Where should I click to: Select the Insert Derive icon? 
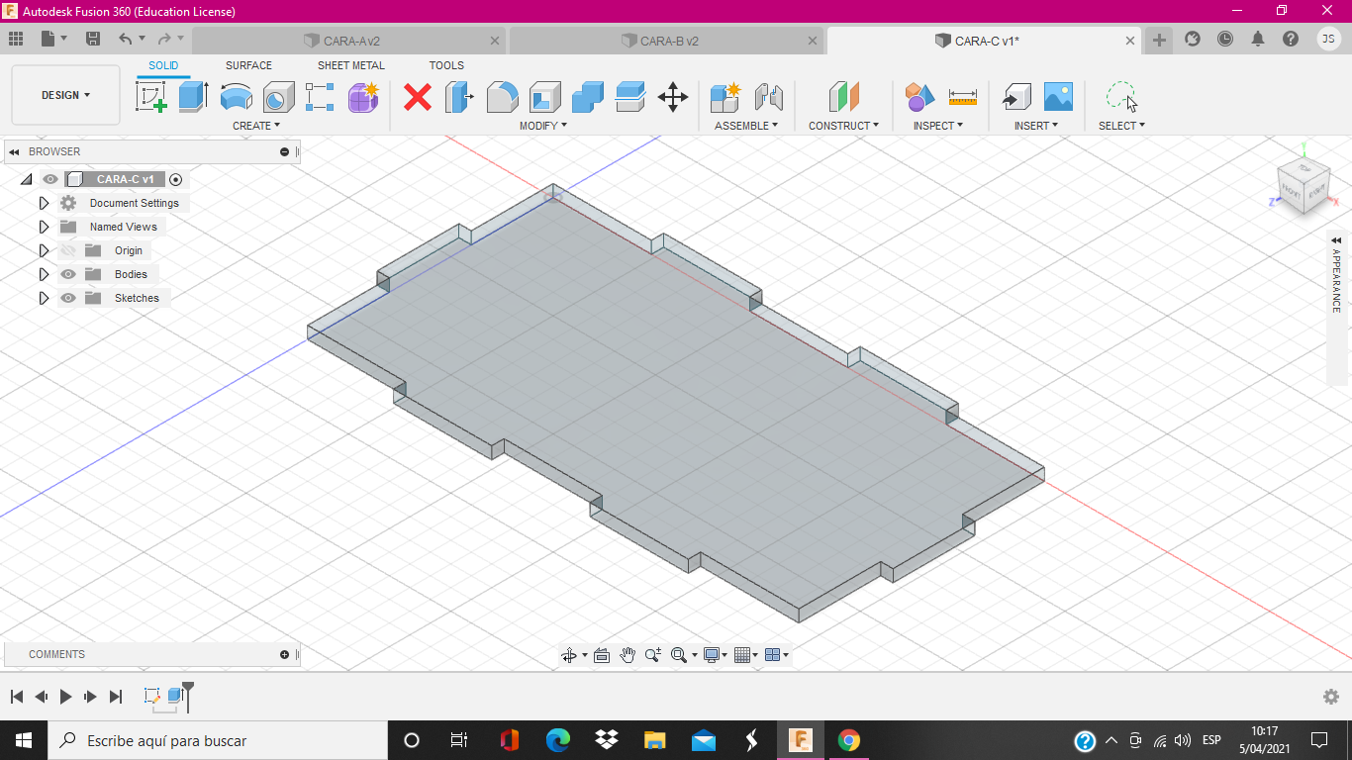click(x=1015, y=97)
